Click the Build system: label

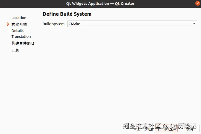(x=54, y=24)
